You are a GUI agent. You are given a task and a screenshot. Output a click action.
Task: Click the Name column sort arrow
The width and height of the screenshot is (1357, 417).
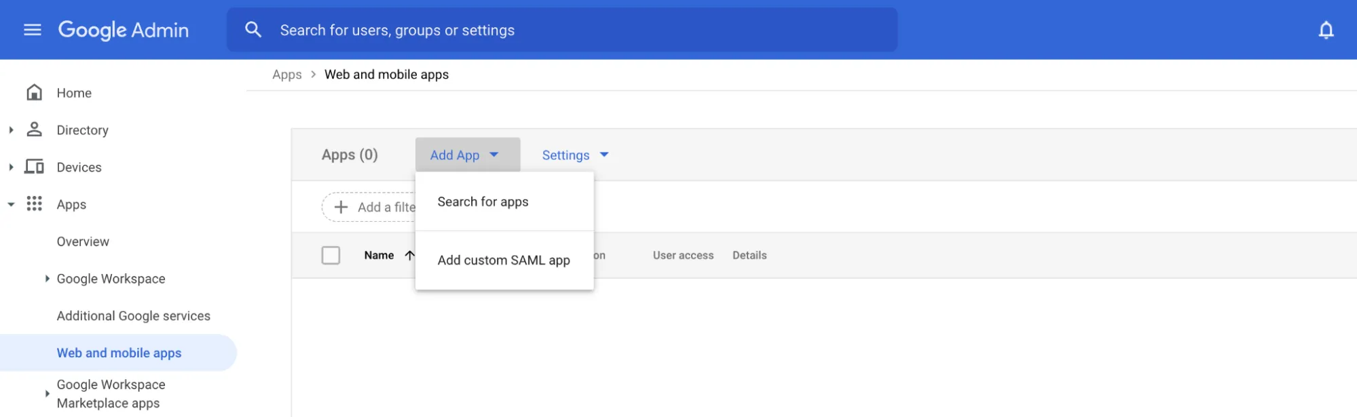pos(409,256)
